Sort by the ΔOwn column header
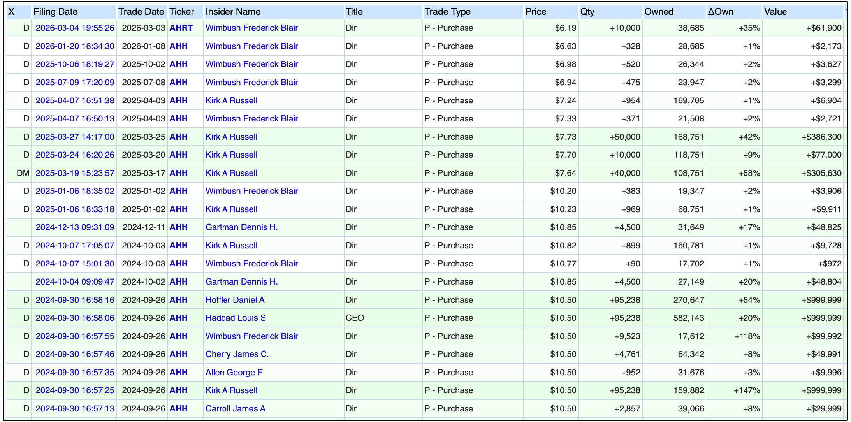This screenshot has width=851, height=422. (x=721, y=12)
